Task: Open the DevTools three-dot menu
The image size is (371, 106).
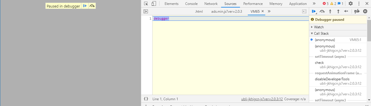Action: [x=359, y=4]
